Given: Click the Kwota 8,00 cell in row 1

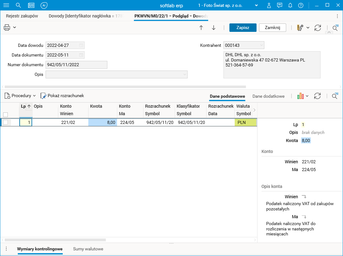Looking at the screenshot, I should coord(103,122).
